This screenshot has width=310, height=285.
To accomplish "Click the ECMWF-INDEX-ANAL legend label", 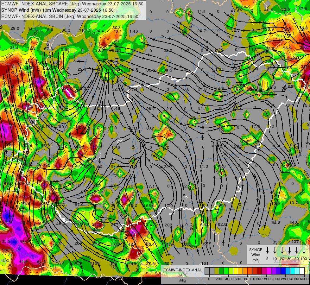I will pos(182,270).
